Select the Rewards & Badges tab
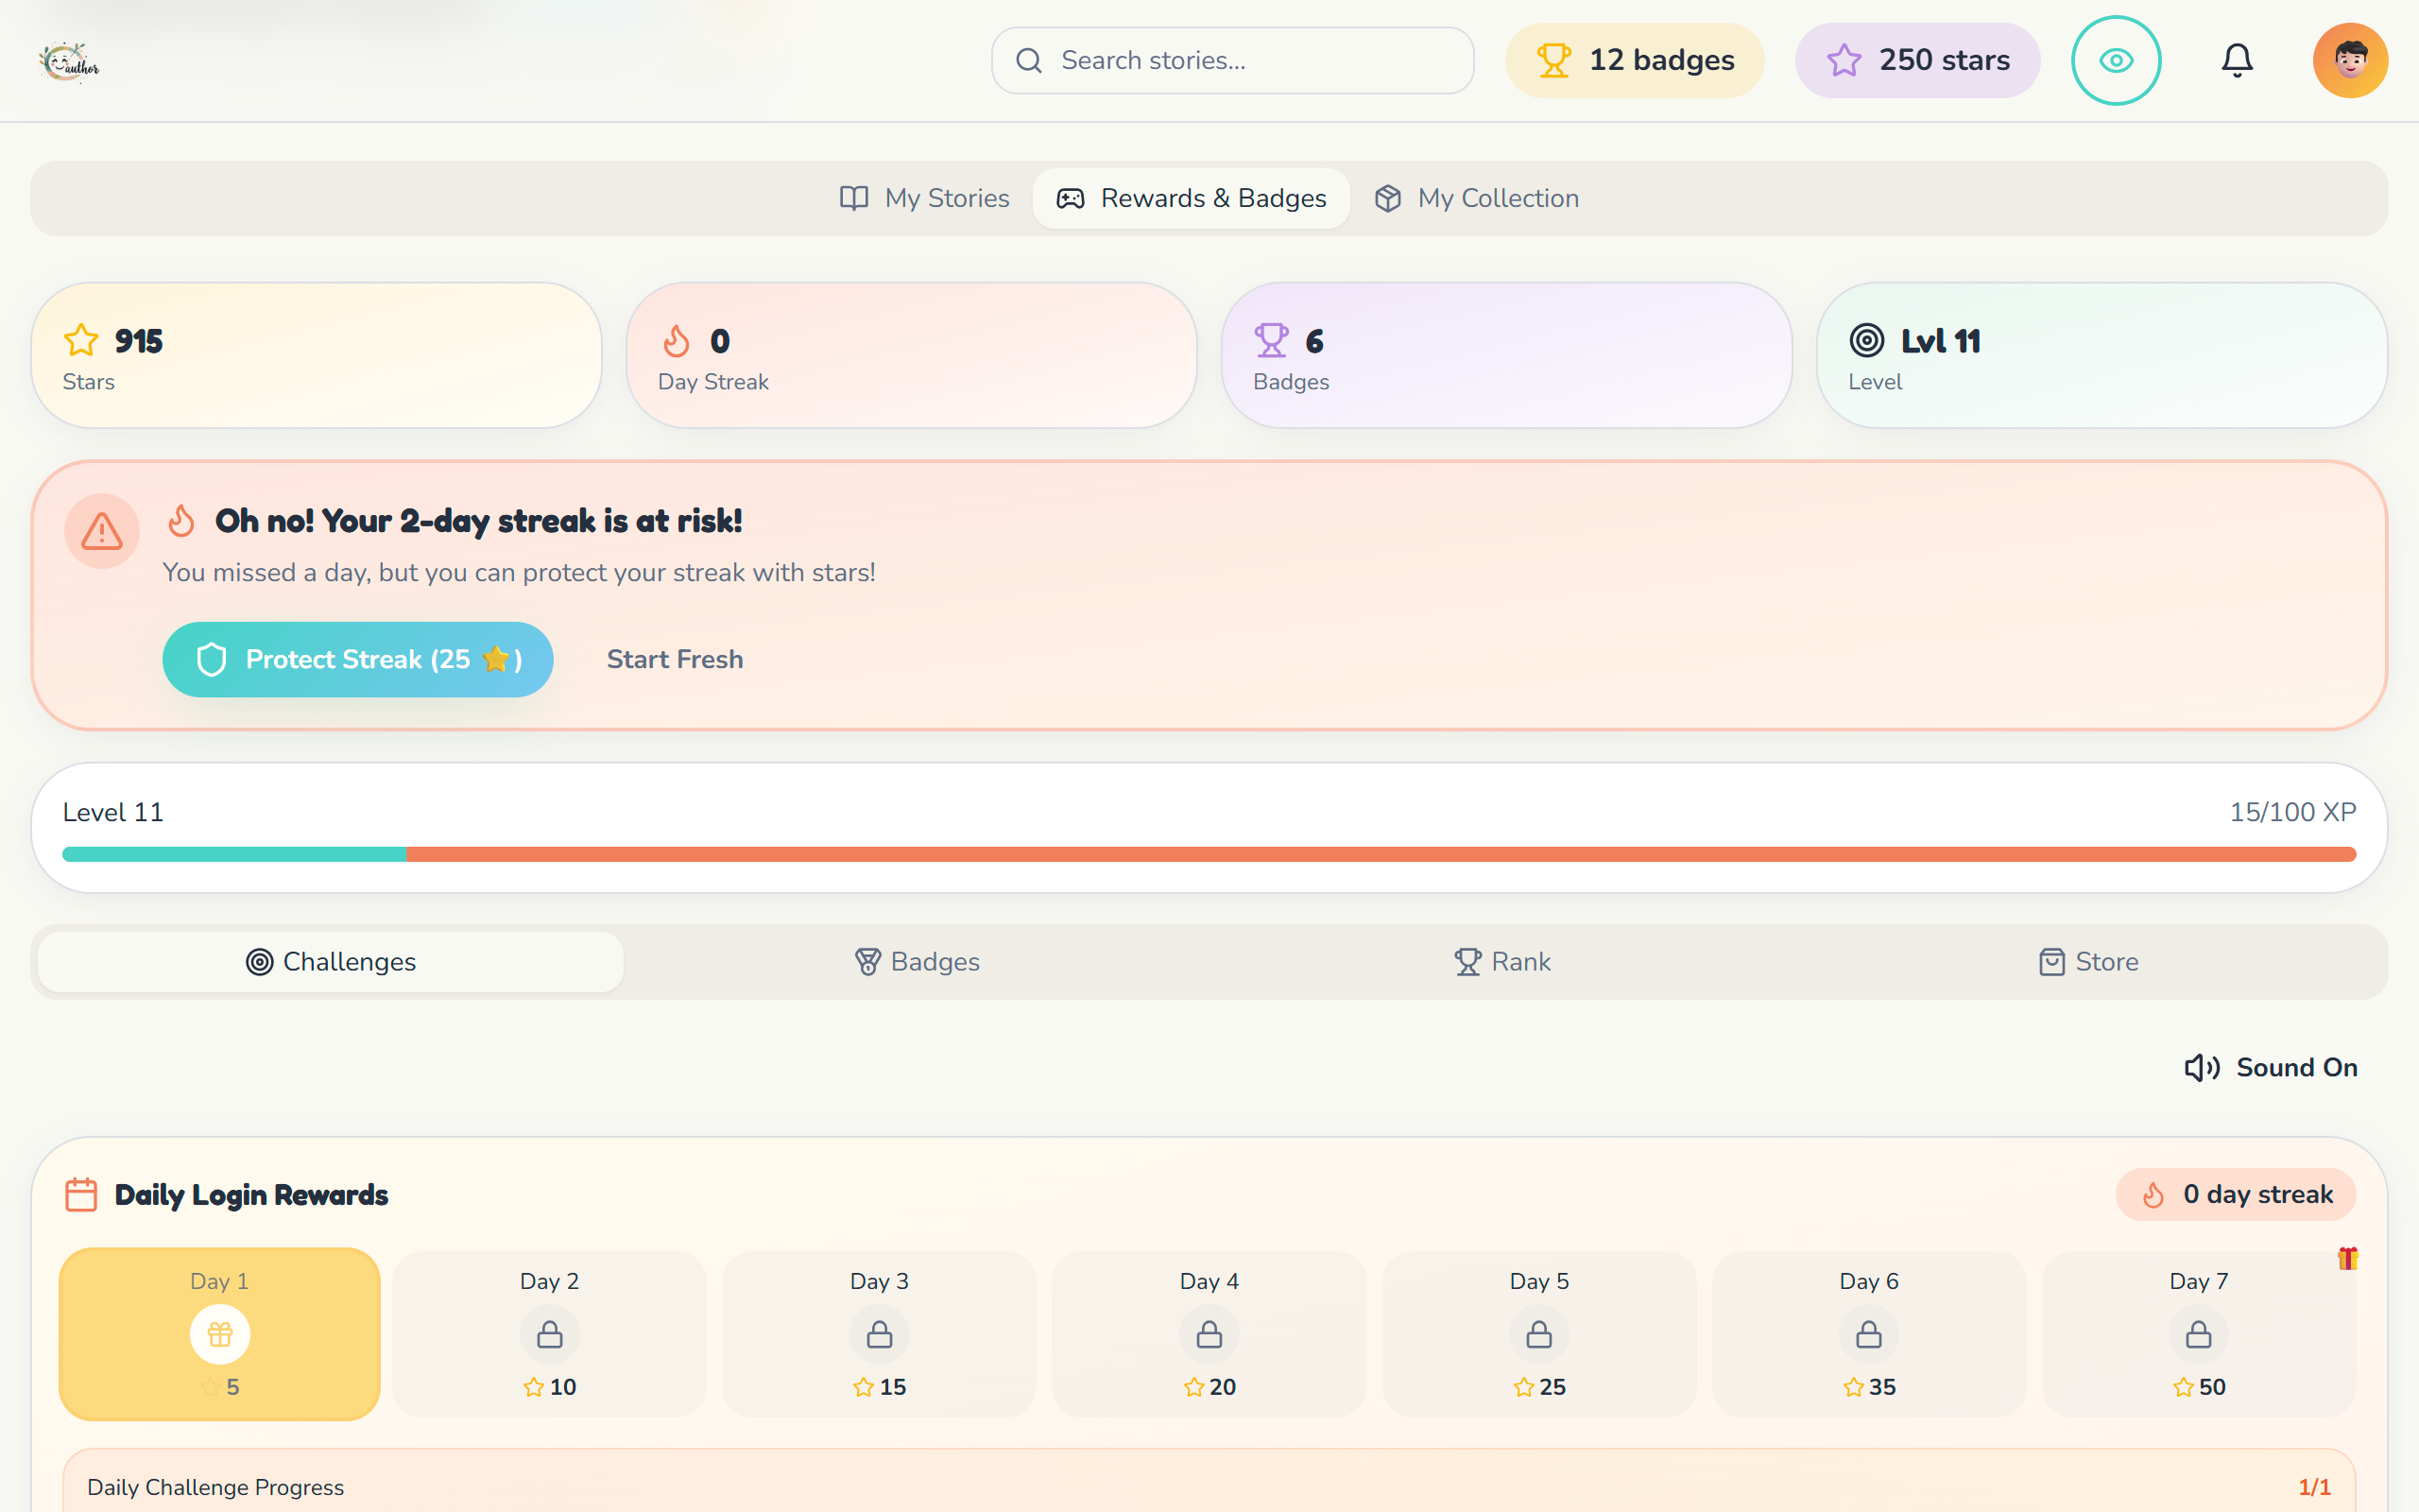Viewport: 2419px width, 1512px height. 1192,199
